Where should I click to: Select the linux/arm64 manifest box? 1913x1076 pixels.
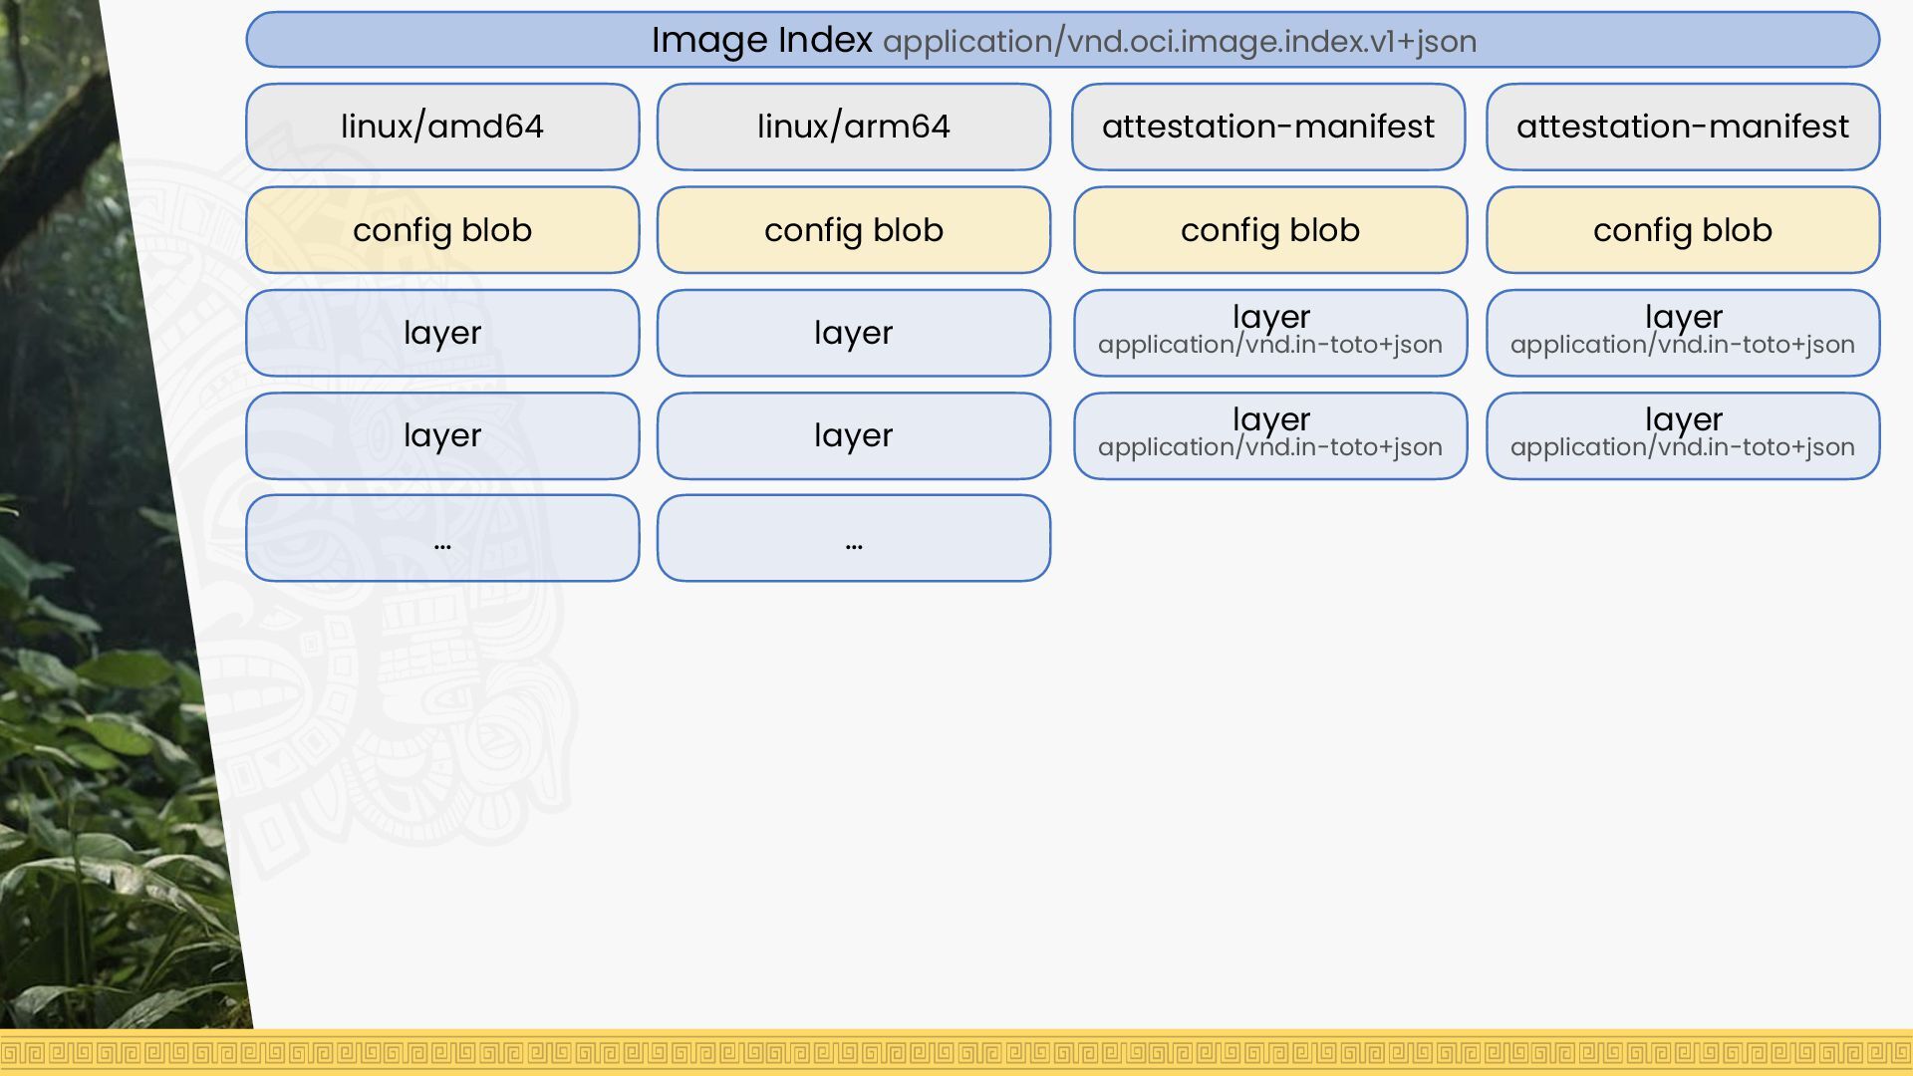[x=854, y=127]
